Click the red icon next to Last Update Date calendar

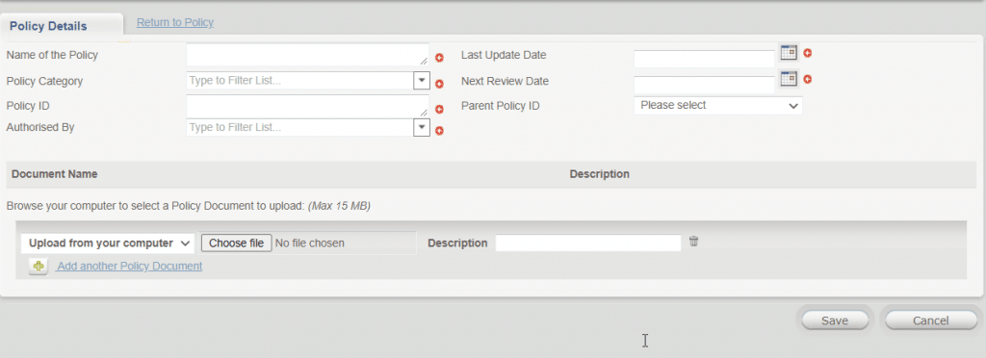coord(808,53)
